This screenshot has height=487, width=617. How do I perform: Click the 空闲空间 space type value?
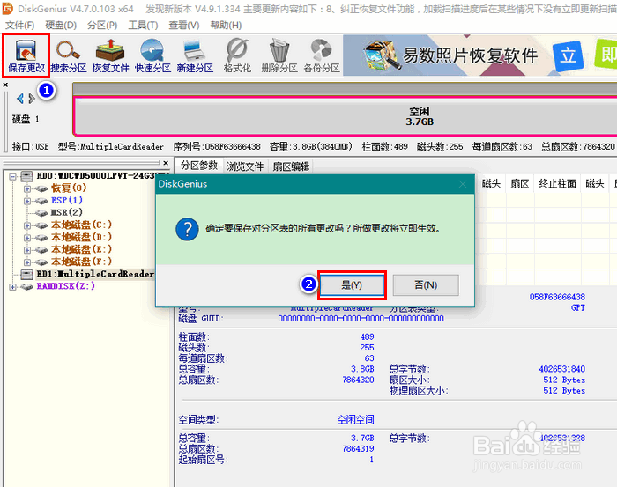tap(355, 420)
